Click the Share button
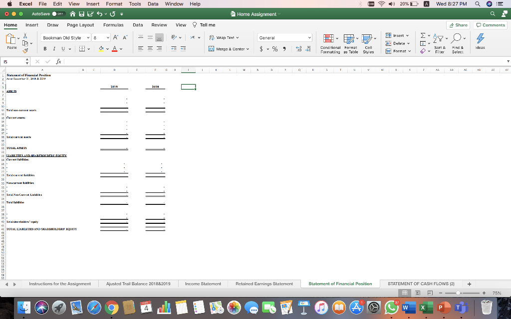This screenshot has width=511, height=319. 458,25
